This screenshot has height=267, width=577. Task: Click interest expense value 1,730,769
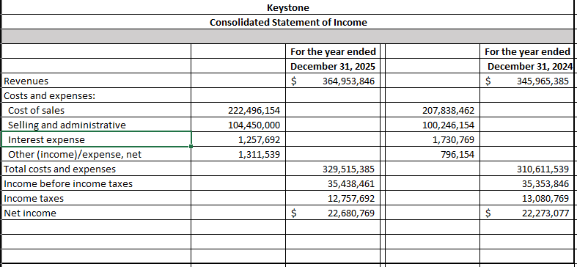click(x=433, y=139)
